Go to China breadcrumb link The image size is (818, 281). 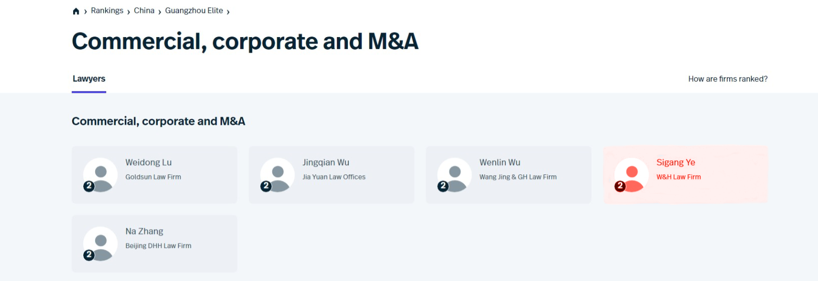(144, 11)
